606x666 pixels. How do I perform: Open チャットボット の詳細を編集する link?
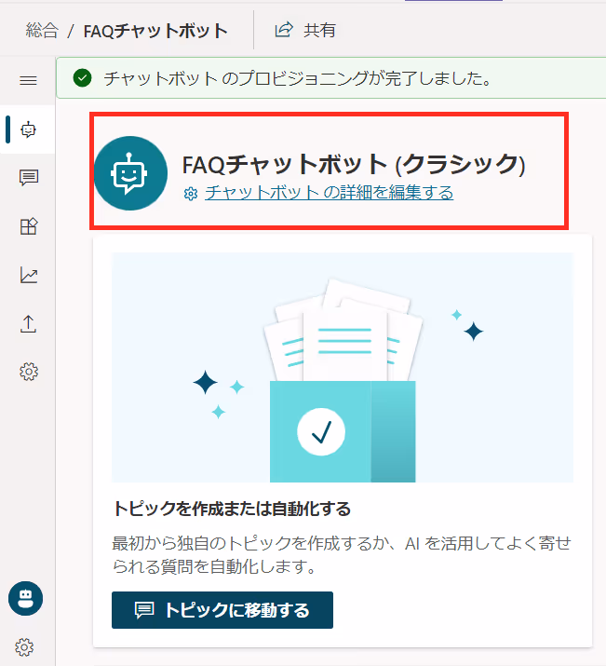pyautogui.click(x=329, y=193)
